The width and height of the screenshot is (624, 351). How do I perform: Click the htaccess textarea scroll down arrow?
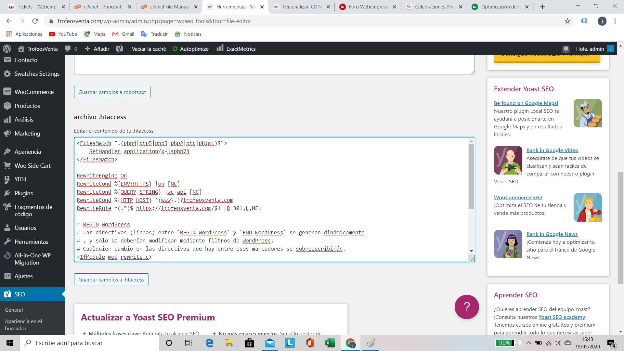click(x=471, y=251)
